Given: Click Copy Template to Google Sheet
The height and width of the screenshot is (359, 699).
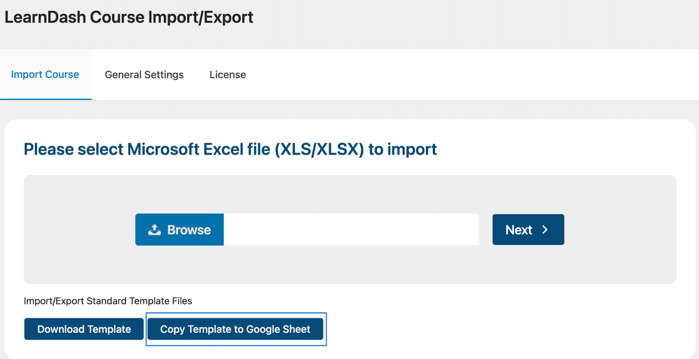Looking at the screenshot, I should tap(235, 329).
